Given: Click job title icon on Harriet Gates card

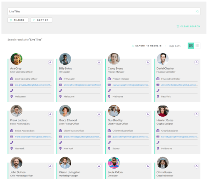Looking at the screenshot, I should click(x=158, y=130).
